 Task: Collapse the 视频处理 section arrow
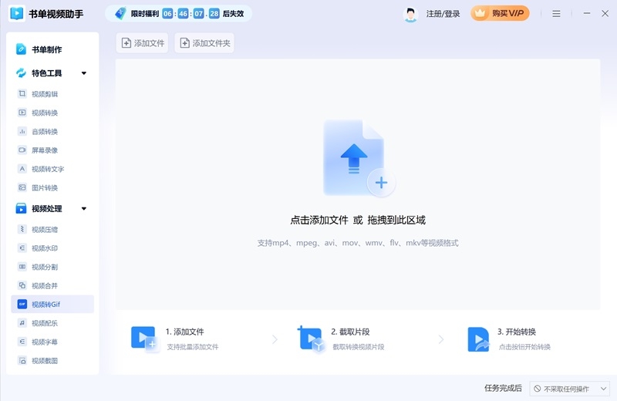click(x=84, y=208)
